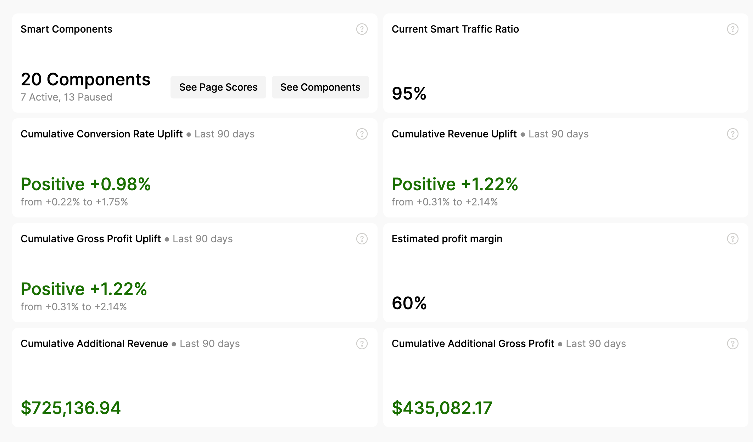753x442 pixels.
Task: Click Cumulative Conversion Rate Uplift help icon
Action: [x=362, y=134]
